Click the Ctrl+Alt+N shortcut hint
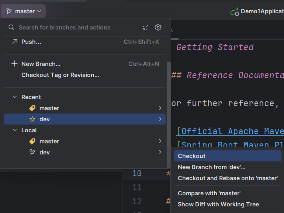The height and width of the screenshot is (213, 284). [x=144, y=64]
